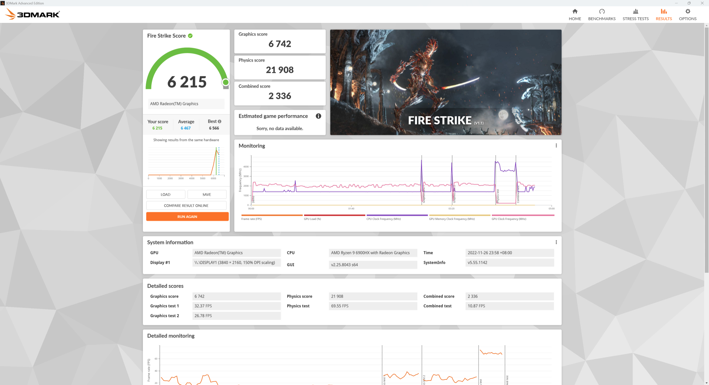Open the Monitoring panel options menu
Screen dimensions: 709x385
[x=556, y=145]
